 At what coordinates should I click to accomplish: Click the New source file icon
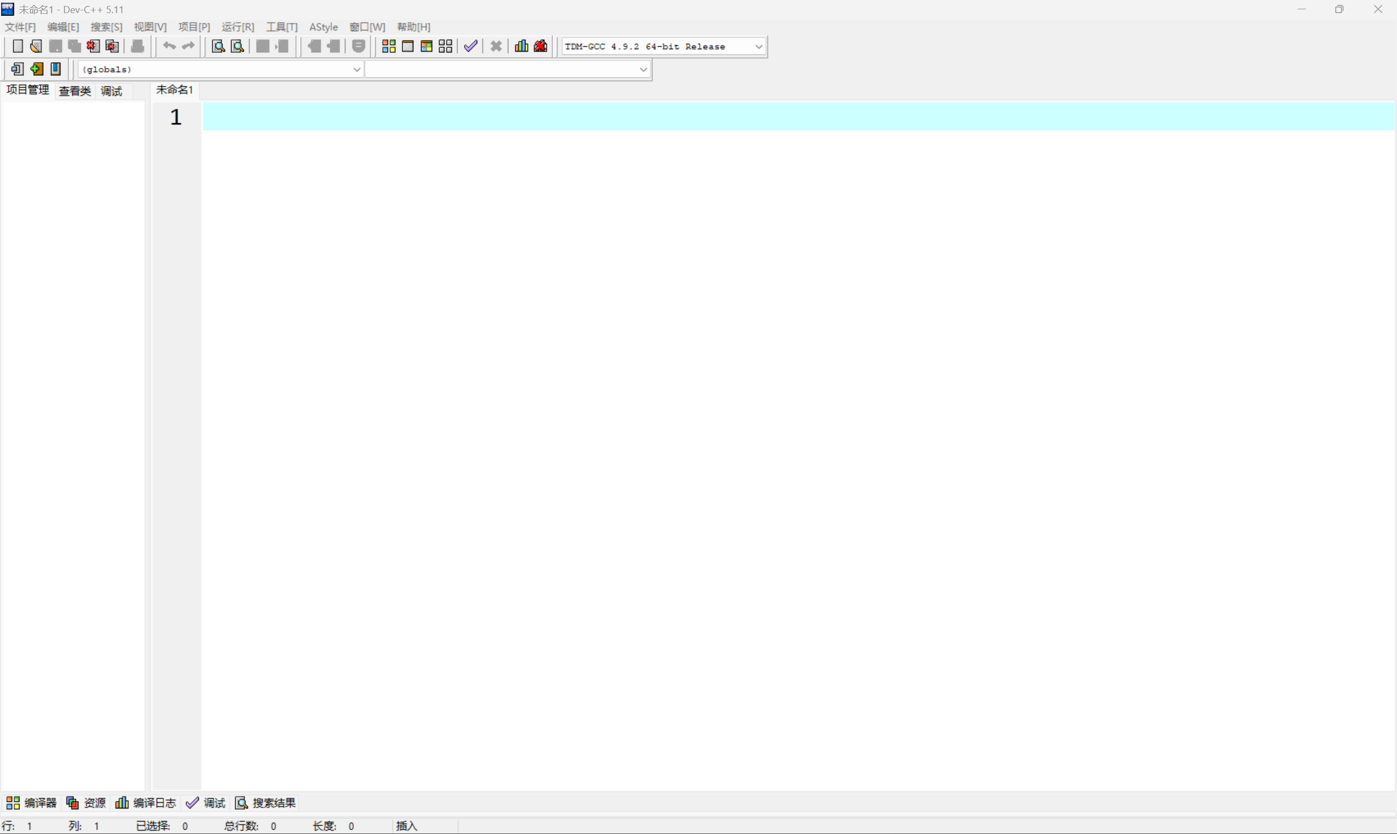[x=17, y=46]
